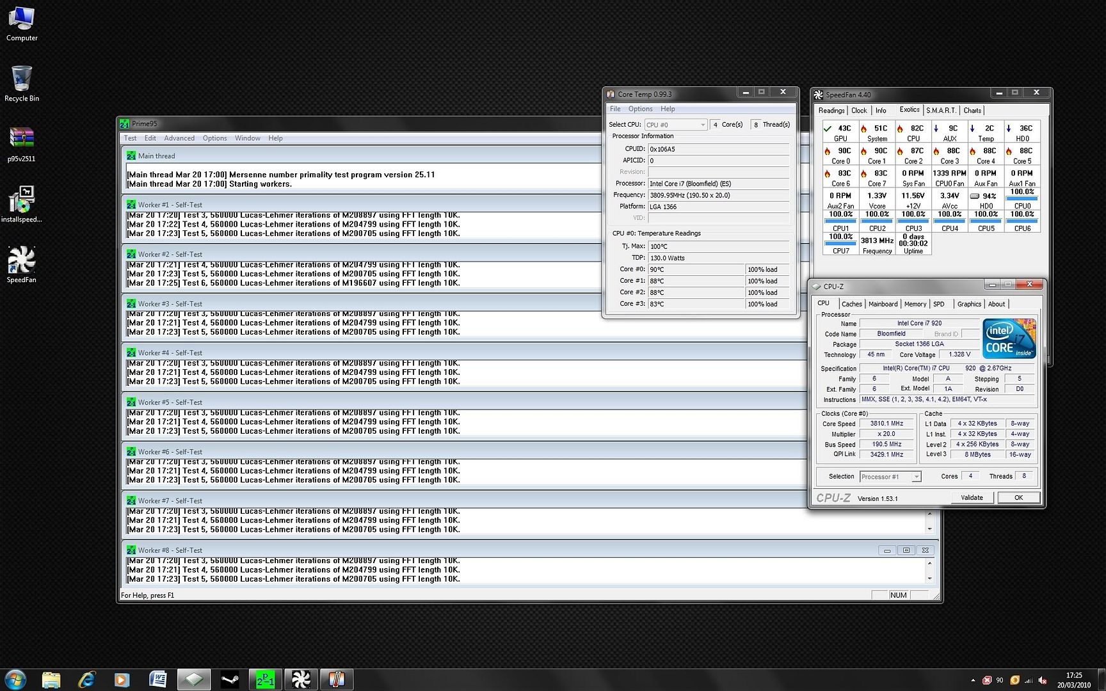This screenshot has width=1106, height=691.
Task: Switch to CPU-Z Mainboard tab
Action: 883,305
